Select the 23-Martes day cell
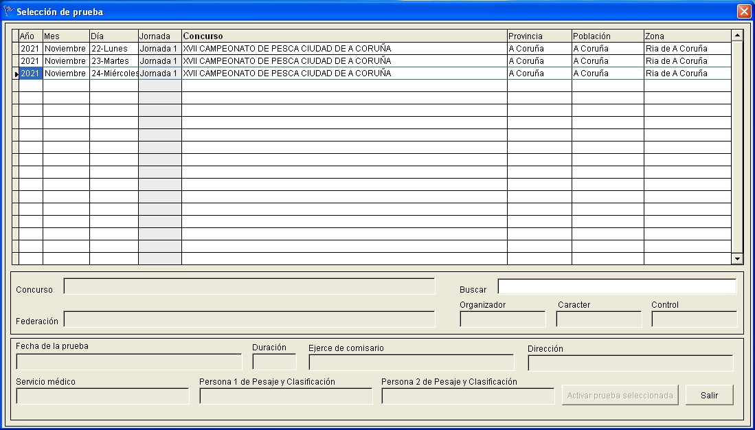The height and width of the screenshot is (430, 755). pos(113,61)
